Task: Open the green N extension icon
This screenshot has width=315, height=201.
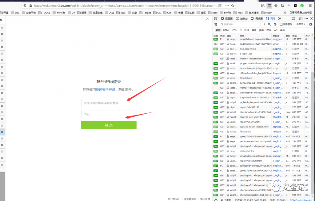Action: [302, 6]
